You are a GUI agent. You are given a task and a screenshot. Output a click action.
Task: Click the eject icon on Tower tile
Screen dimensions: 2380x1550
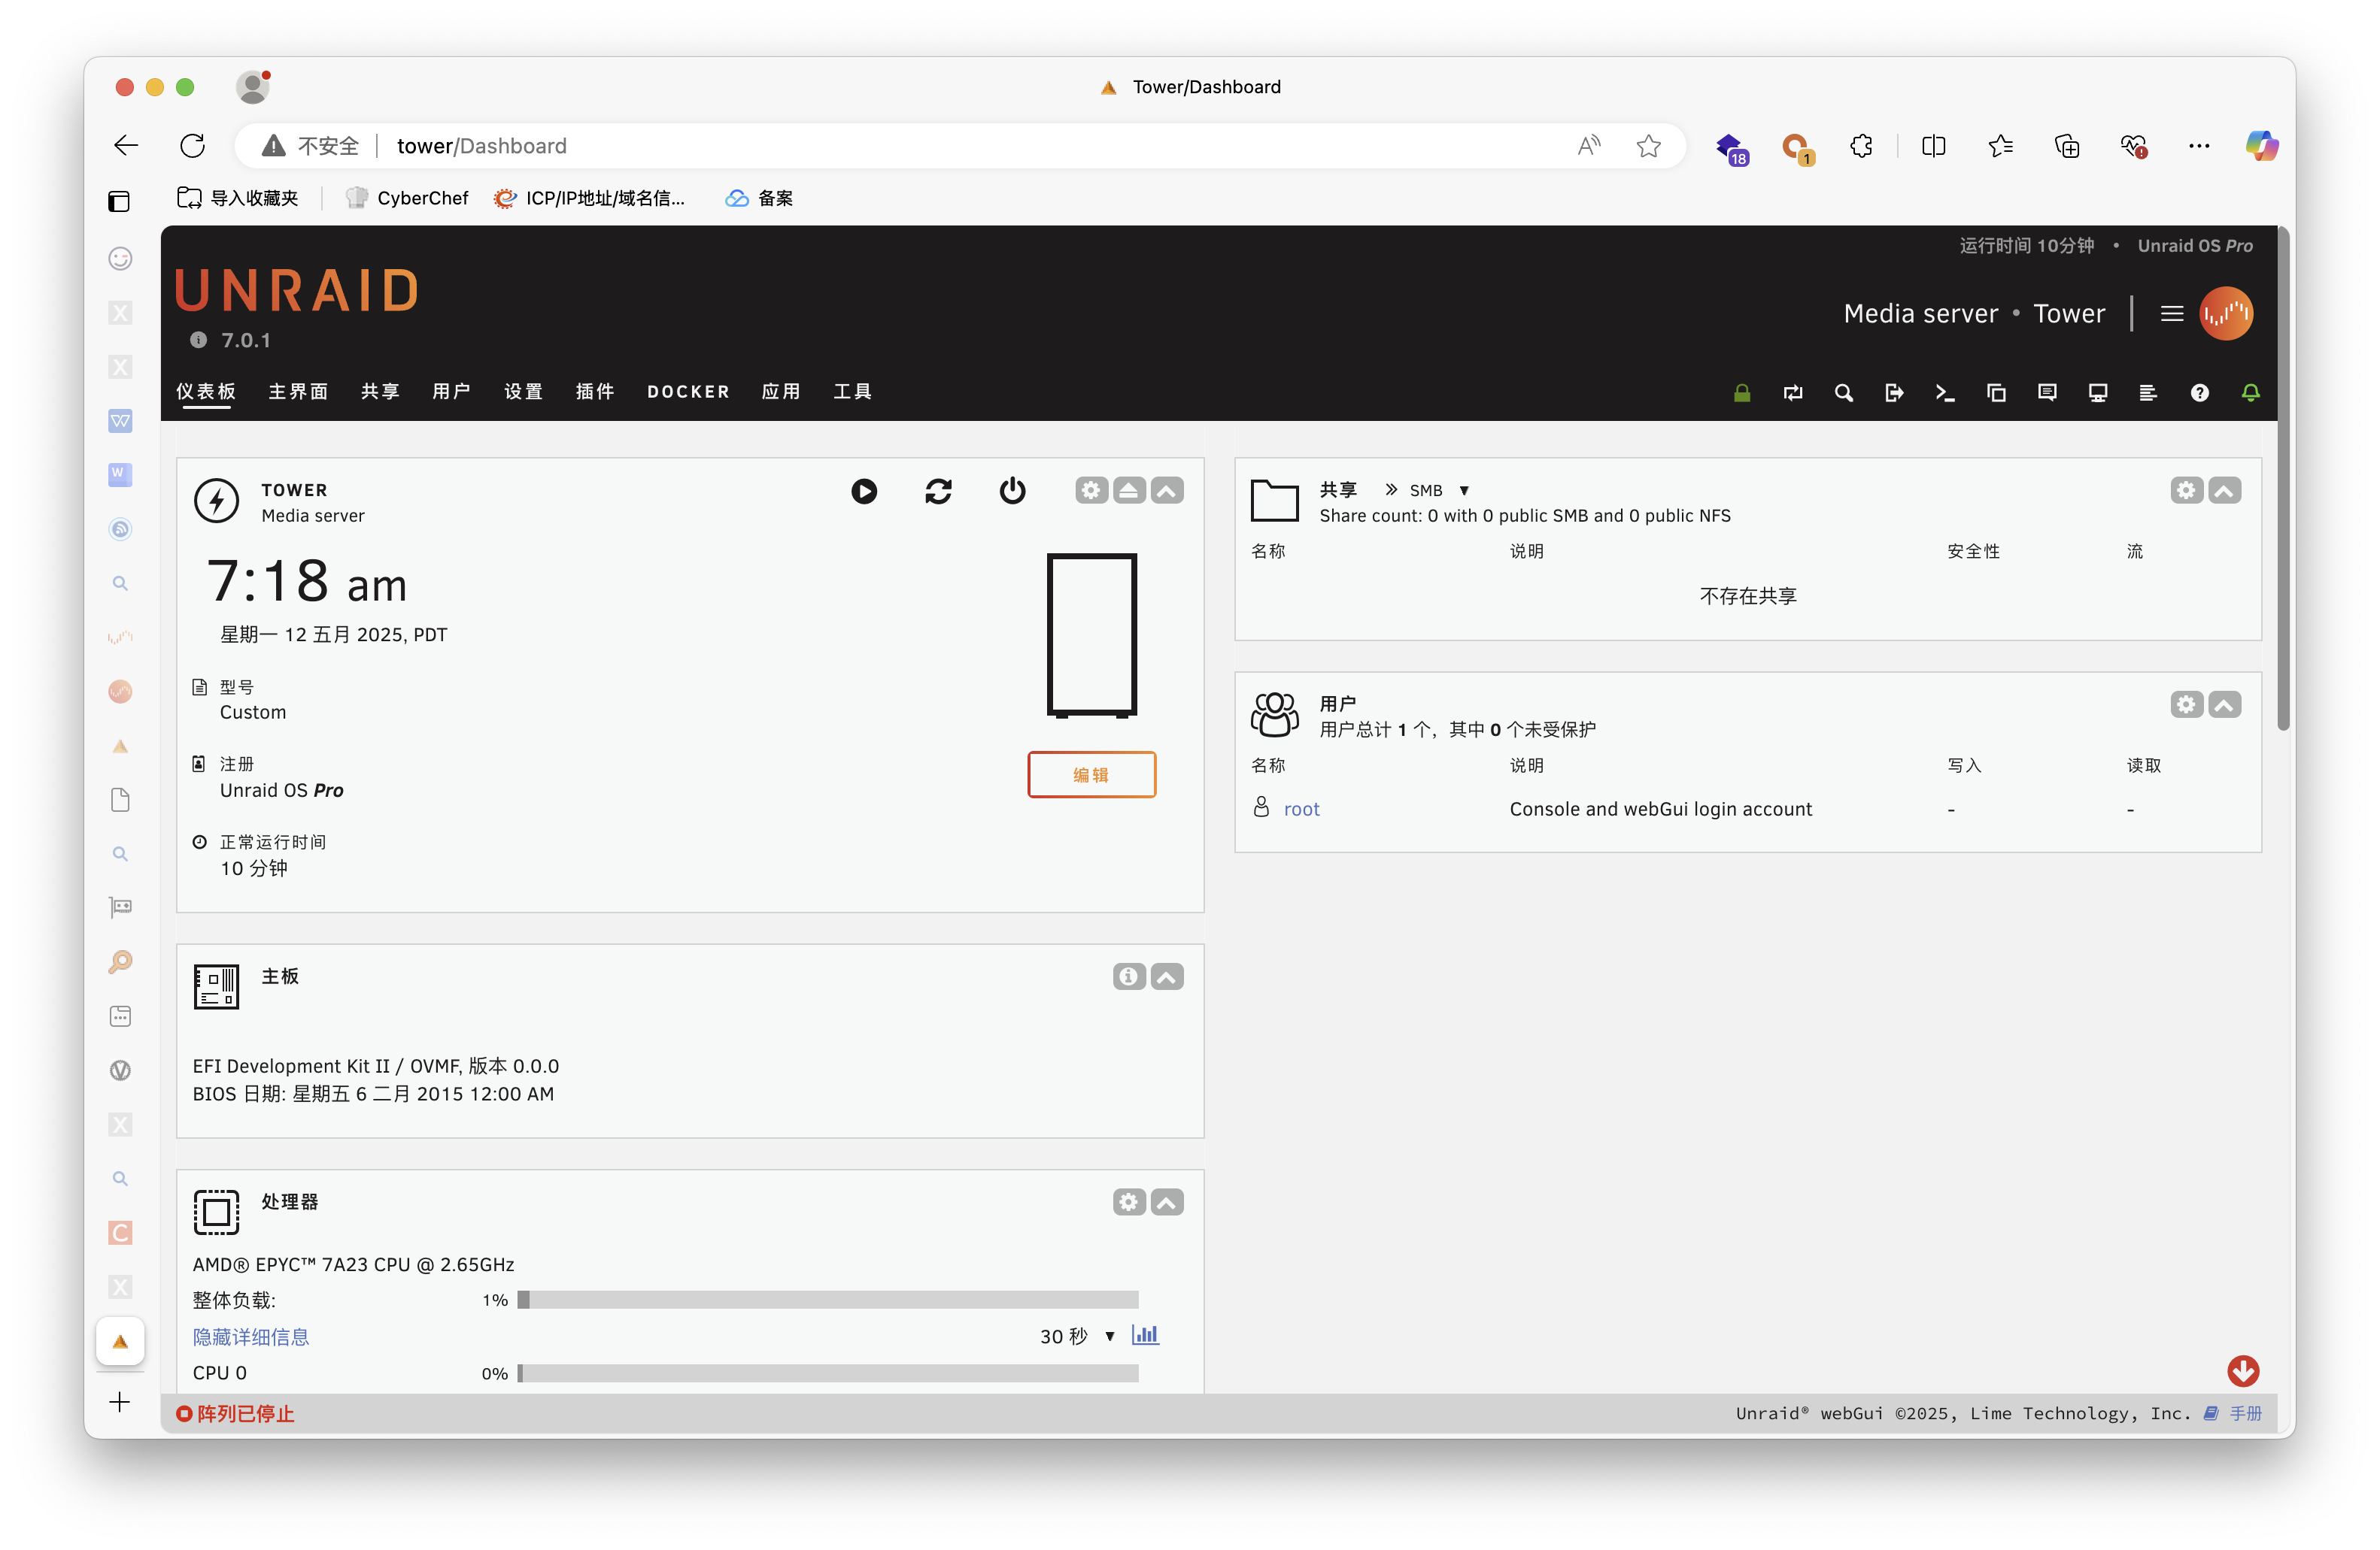tap(1129, 491)
